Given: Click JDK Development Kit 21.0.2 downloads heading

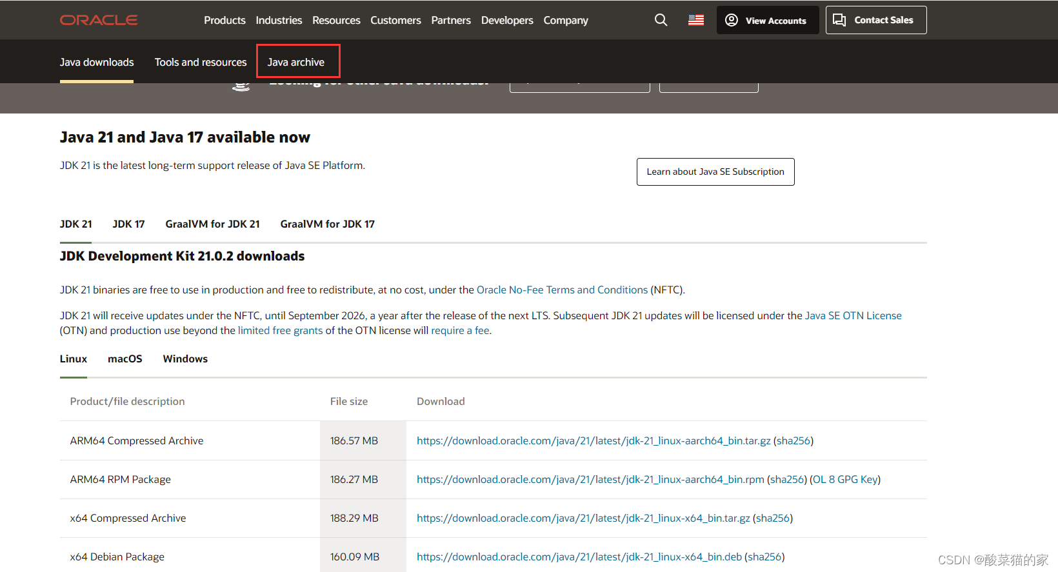Looking at the screenshot, I should point(182,256).
